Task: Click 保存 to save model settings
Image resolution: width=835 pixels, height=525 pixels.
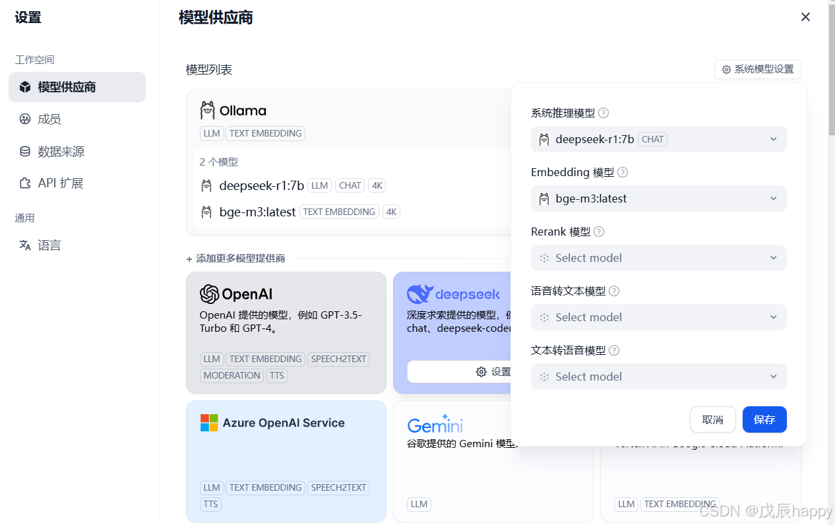Action: pos(764,419)
